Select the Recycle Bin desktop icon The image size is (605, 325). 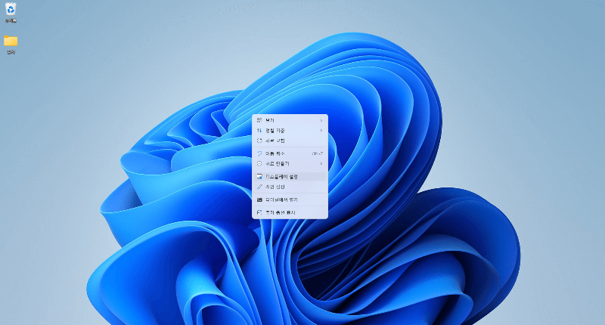pos(11,13)
